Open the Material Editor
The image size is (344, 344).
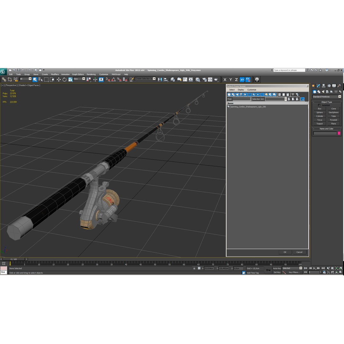coord(198,79)
